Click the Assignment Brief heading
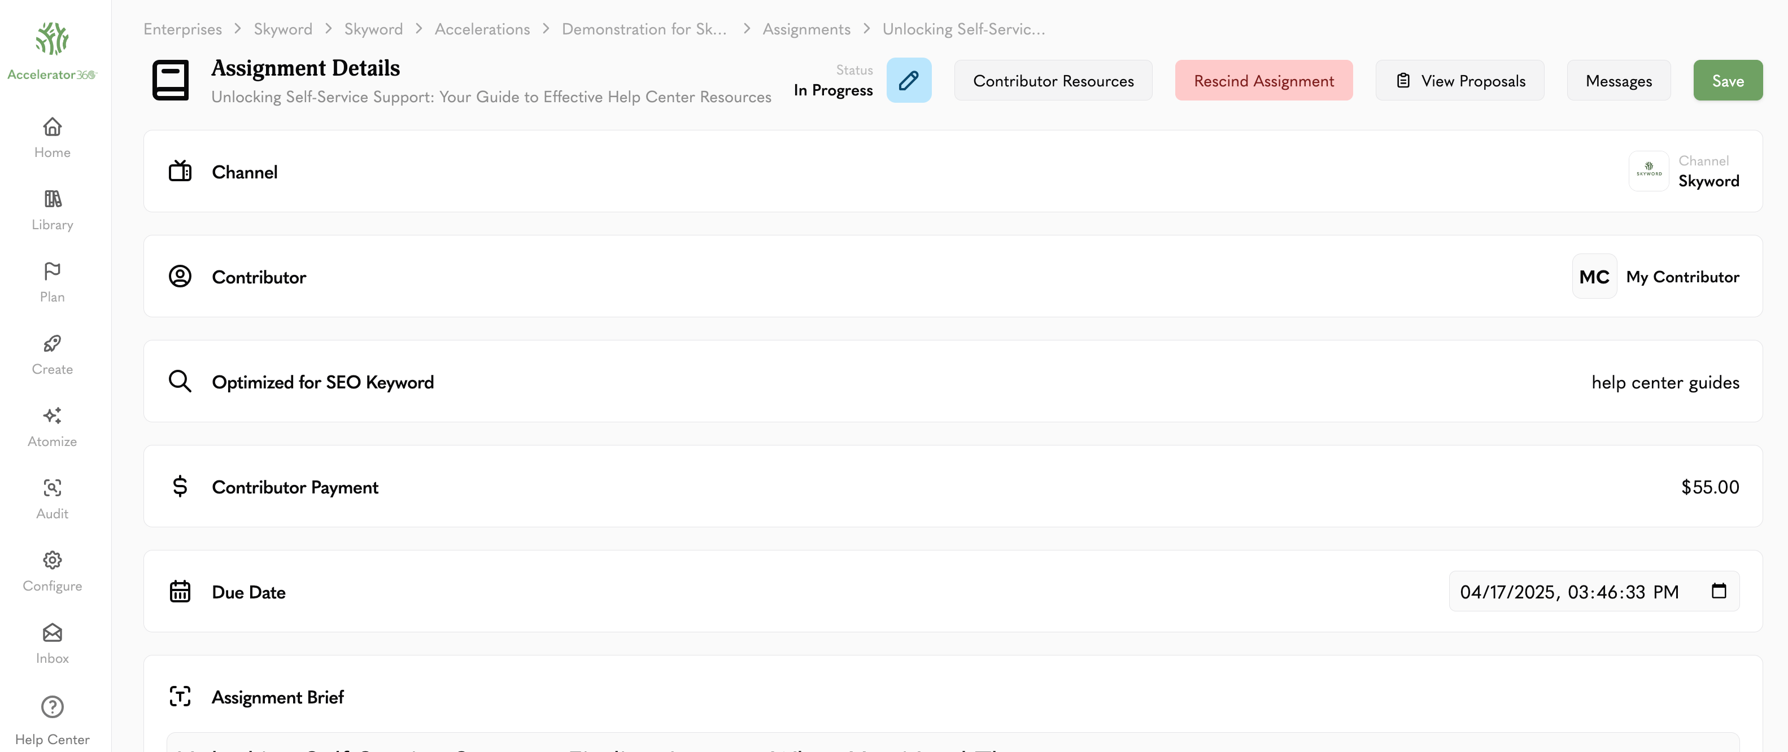 [x=278, y=697]
